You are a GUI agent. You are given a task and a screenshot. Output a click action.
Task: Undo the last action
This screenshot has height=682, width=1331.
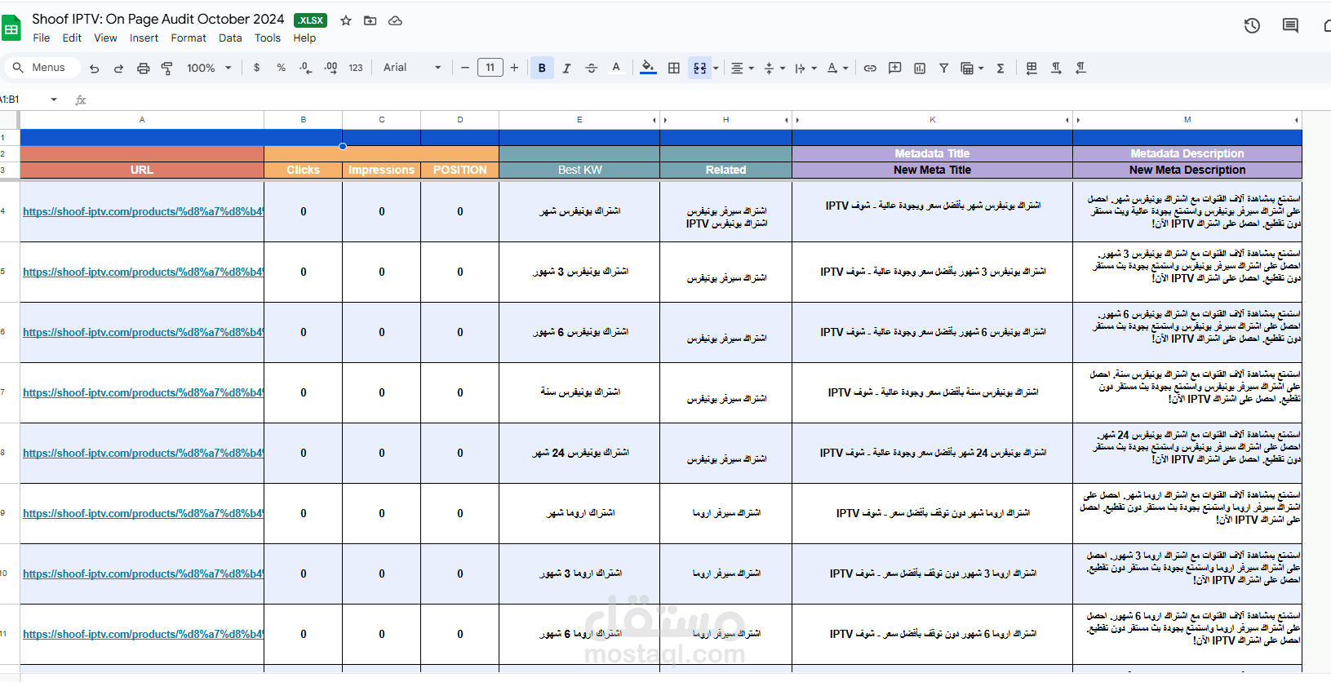(95, 69)
